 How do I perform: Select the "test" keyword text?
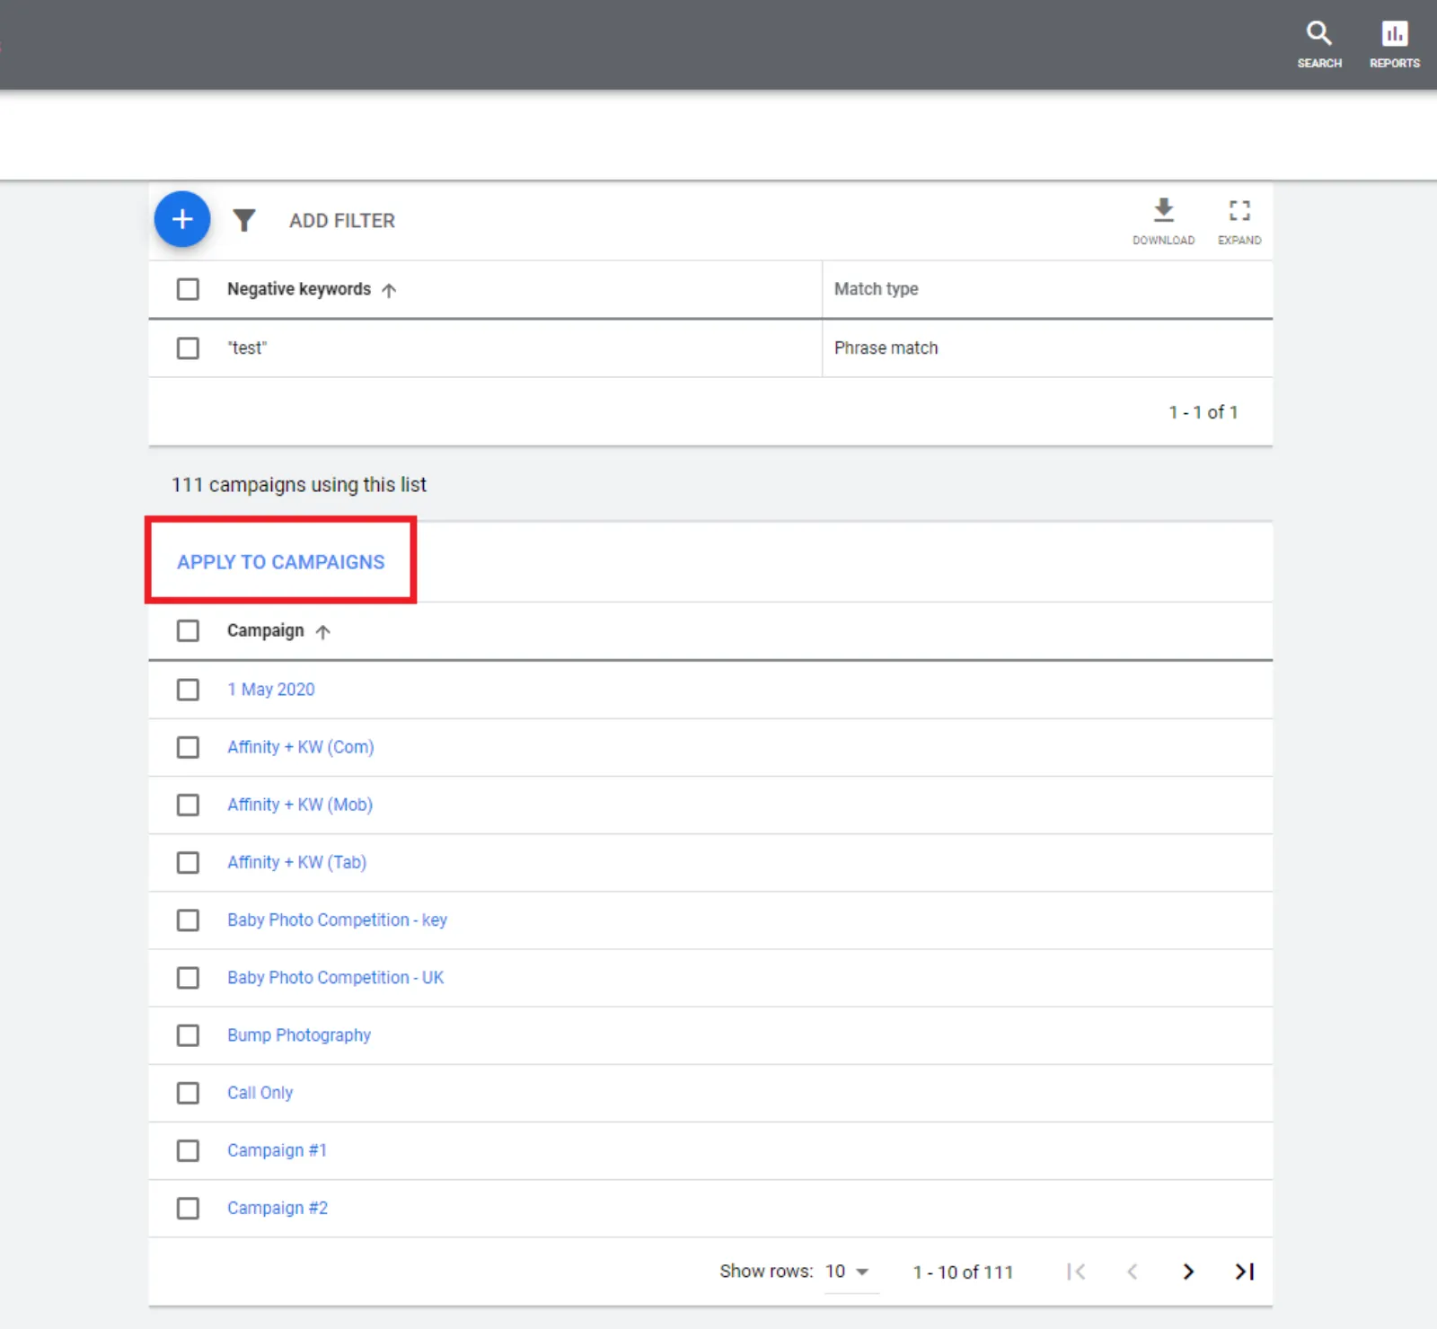247,348
